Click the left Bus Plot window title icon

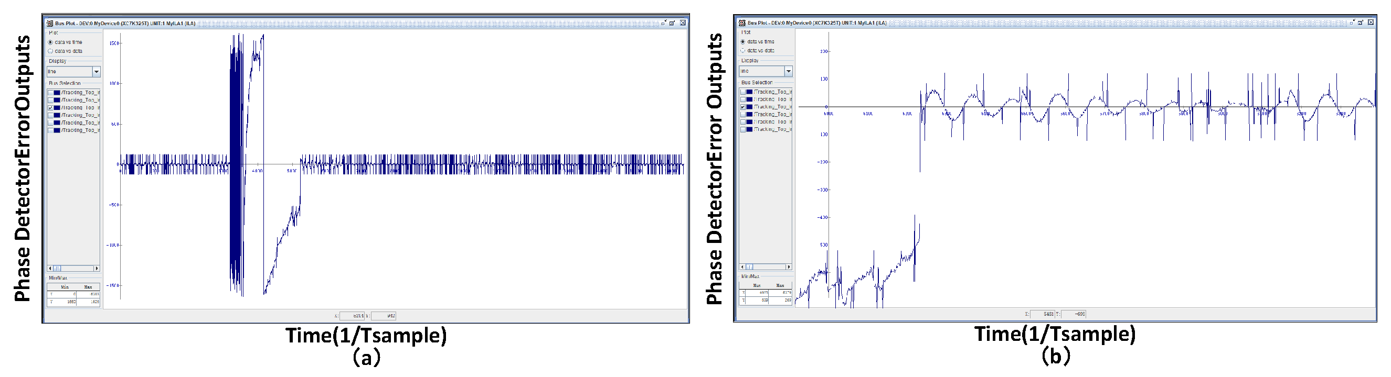click(x=50, y=23)
